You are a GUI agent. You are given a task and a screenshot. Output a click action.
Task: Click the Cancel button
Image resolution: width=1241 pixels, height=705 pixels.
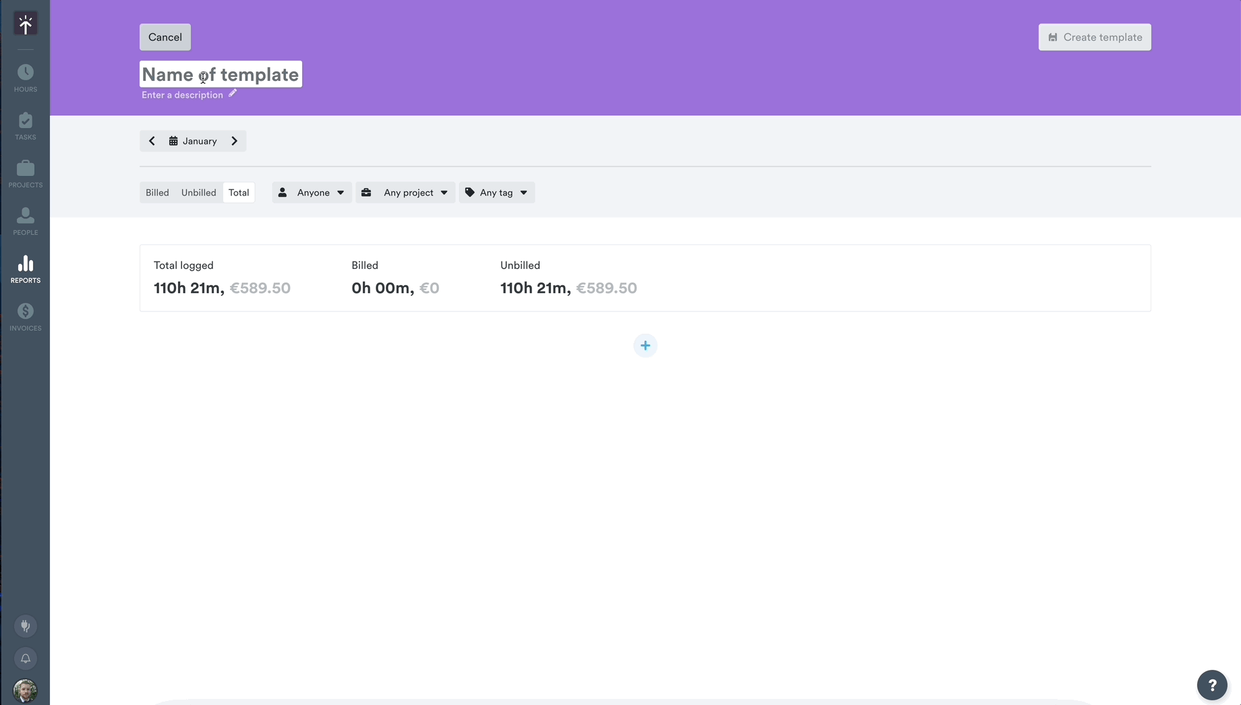pos(165,37)
